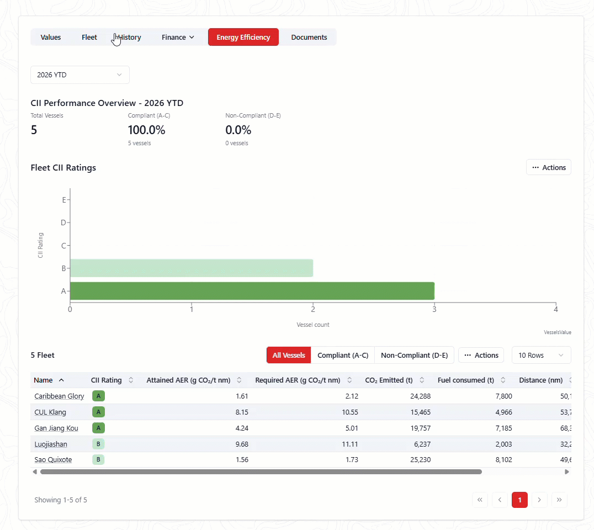594x530 pixels.
Task: Click A rating badge for Caribbean Glory
Action: point(98,396)
